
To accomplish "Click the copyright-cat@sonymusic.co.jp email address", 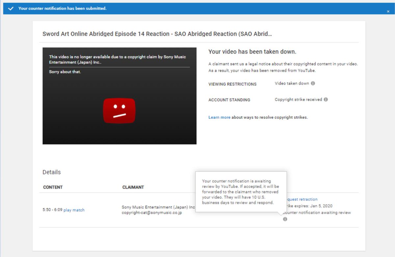I will coord(152,213).
